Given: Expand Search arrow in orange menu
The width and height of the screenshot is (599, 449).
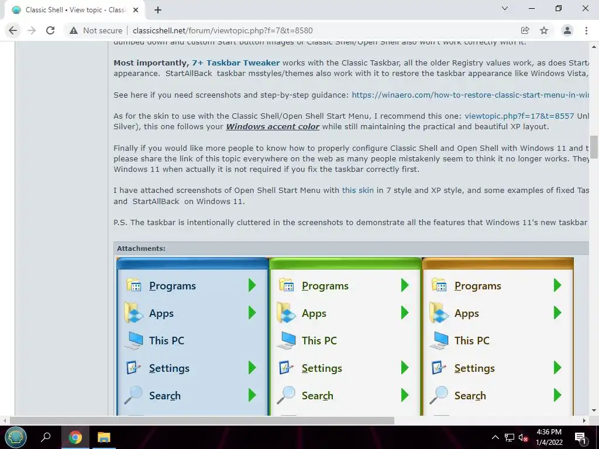Looking at the screenshot, I should pos(557,395).
